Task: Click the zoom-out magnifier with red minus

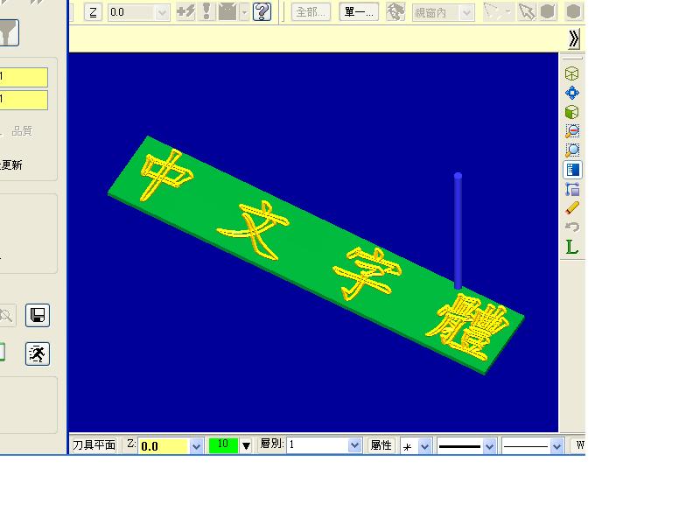Action: [572, 131]
